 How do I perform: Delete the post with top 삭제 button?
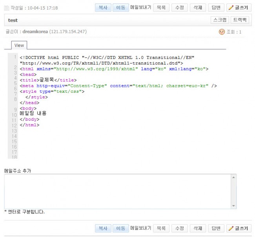(x=197, y=7)
